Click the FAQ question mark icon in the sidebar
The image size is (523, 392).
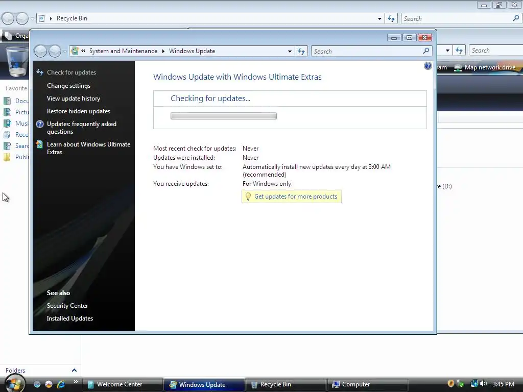pyautogui.click(x=40, y=124)
